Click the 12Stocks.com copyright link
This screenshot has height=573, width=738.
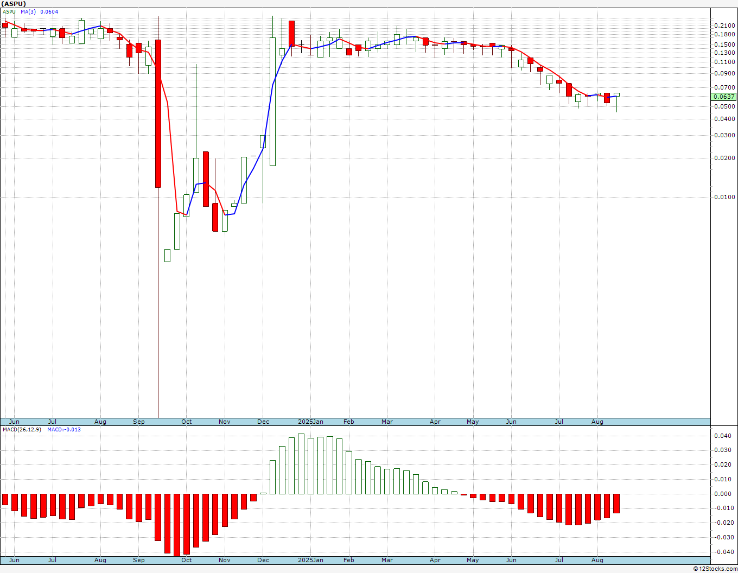click(715, 569)
